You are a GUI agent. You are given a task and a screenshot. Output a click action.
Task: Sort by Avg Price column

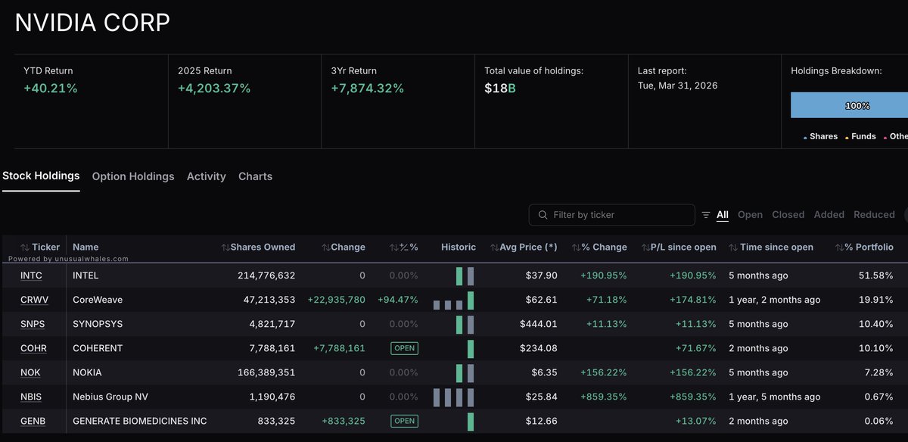(x=524, y=247)
